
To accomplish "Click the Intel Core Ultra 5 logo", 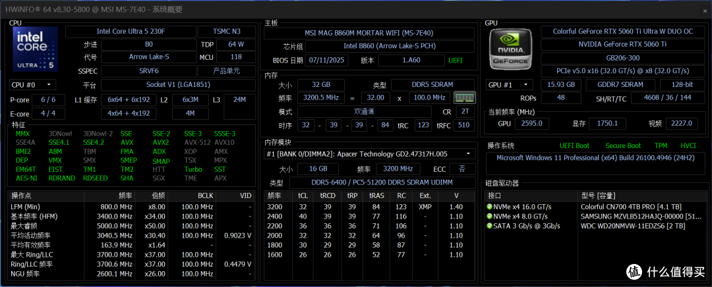I will point(36,49).
